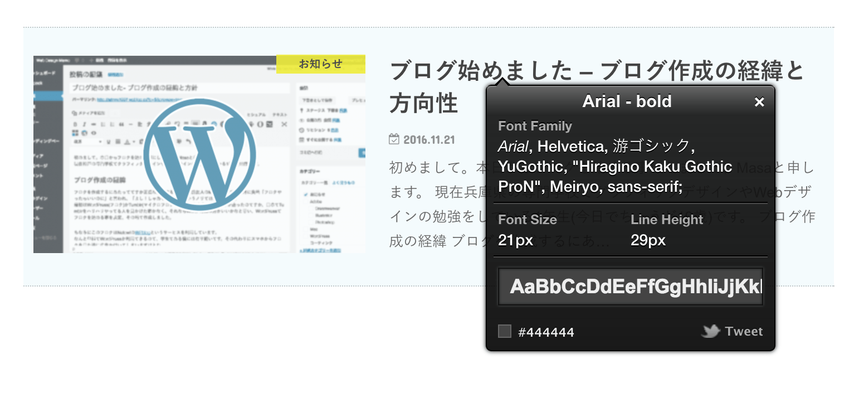Click the Twitter bird icon
The height and width of the screenshot is (417, 859).
[710, 331]
